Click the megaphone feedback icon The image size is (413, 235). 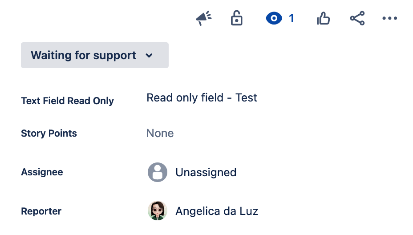pyautogui.click(x=204, y=19)
